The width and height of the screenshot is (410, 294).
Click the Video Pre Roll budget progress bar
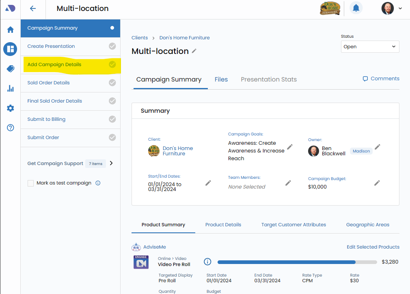[297, 262]
